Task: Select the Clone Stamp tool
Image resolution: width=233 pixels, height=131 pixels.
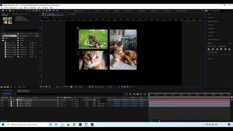Action: tap(47, 11)
